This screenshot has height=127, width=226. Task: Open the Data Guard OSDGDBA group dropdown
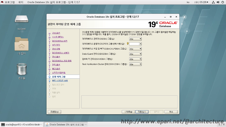135,54
